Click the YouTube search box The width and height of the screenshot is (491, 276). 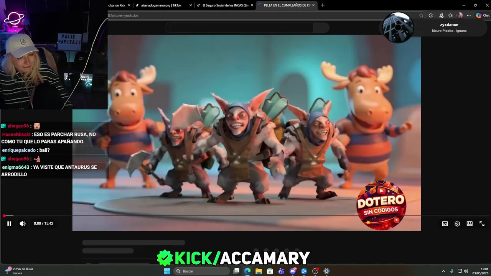pos(239,28)
